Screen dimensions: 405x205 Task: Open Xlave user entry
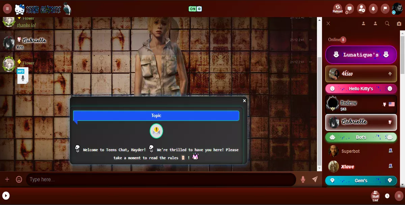point(361,167)
